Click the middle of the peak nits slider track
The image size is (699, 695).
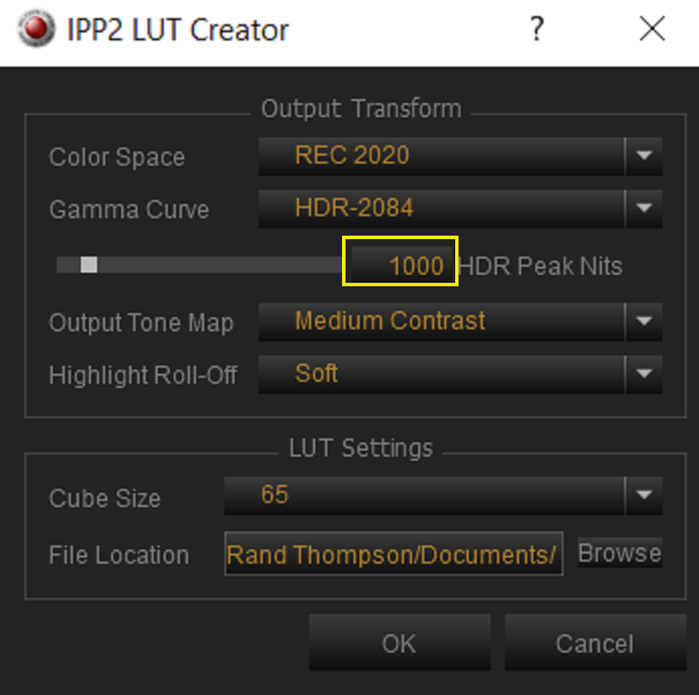click(x=199, y=264)
